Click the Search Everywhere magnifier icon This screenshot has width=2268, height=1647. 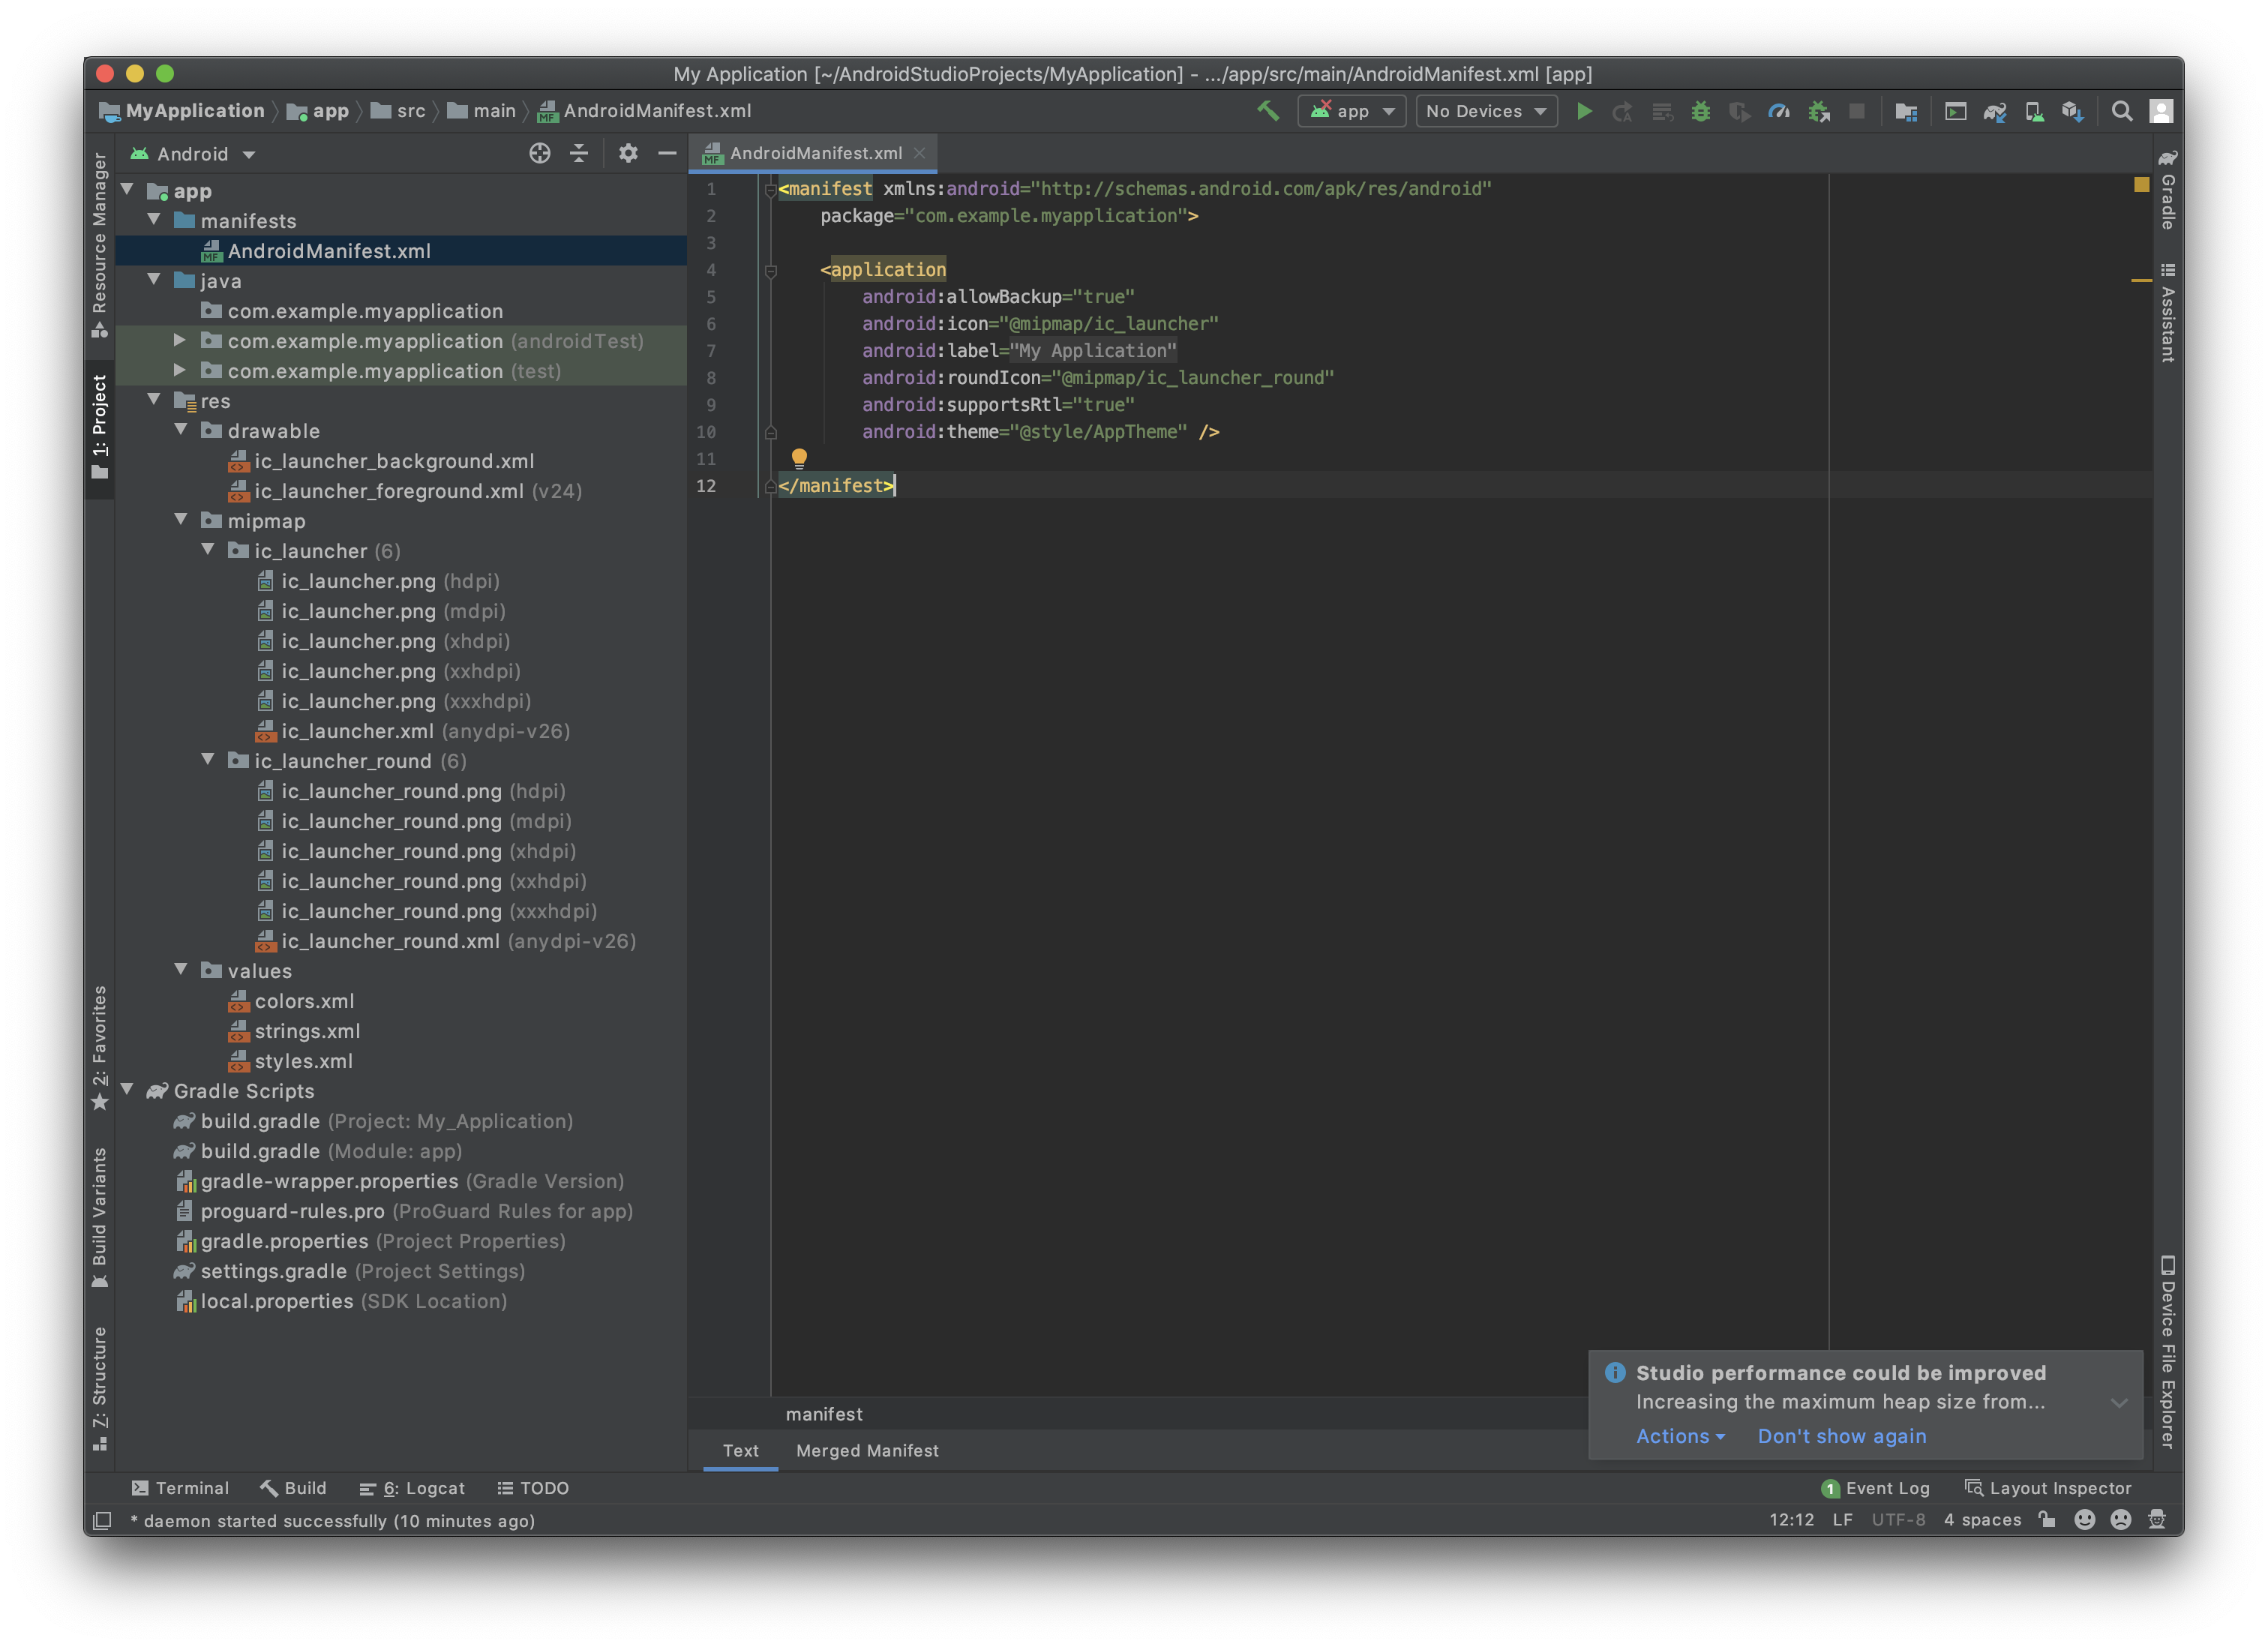(x=2121, y=111)
